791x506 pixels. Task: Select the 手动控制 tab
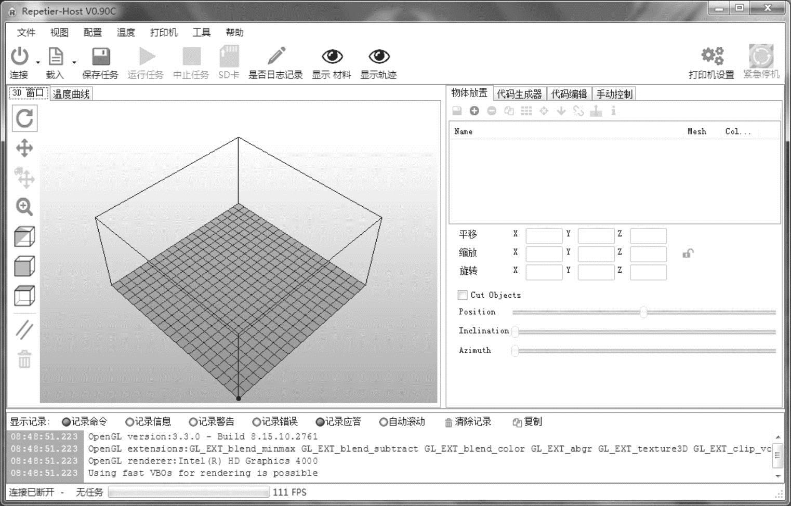[x=614, y=94]
